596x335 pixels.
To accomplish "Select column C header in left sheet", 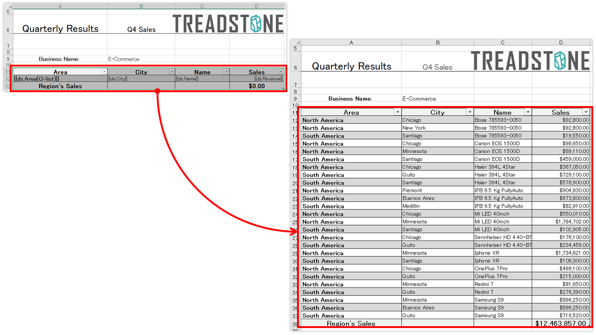I will [x=202, y=6].
